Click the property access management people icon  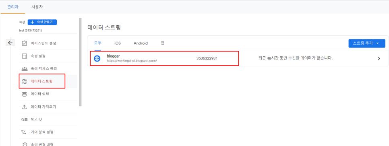coord(24,69)
